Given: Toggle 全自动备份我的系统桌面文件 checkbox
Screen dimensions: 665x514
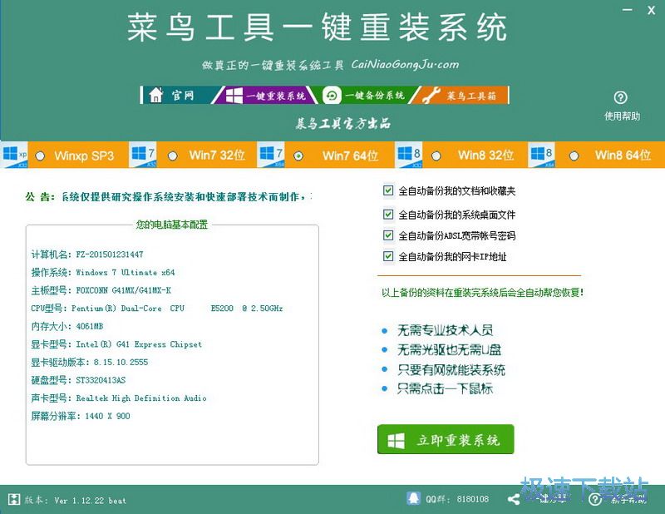Looking at the screenshot, I should tap(388, 214).
